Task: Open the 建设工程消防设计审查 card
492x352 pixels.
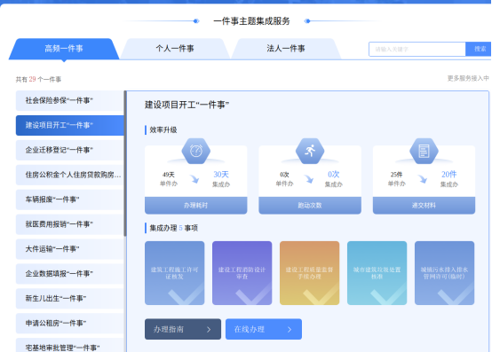Action: [242, 273]
